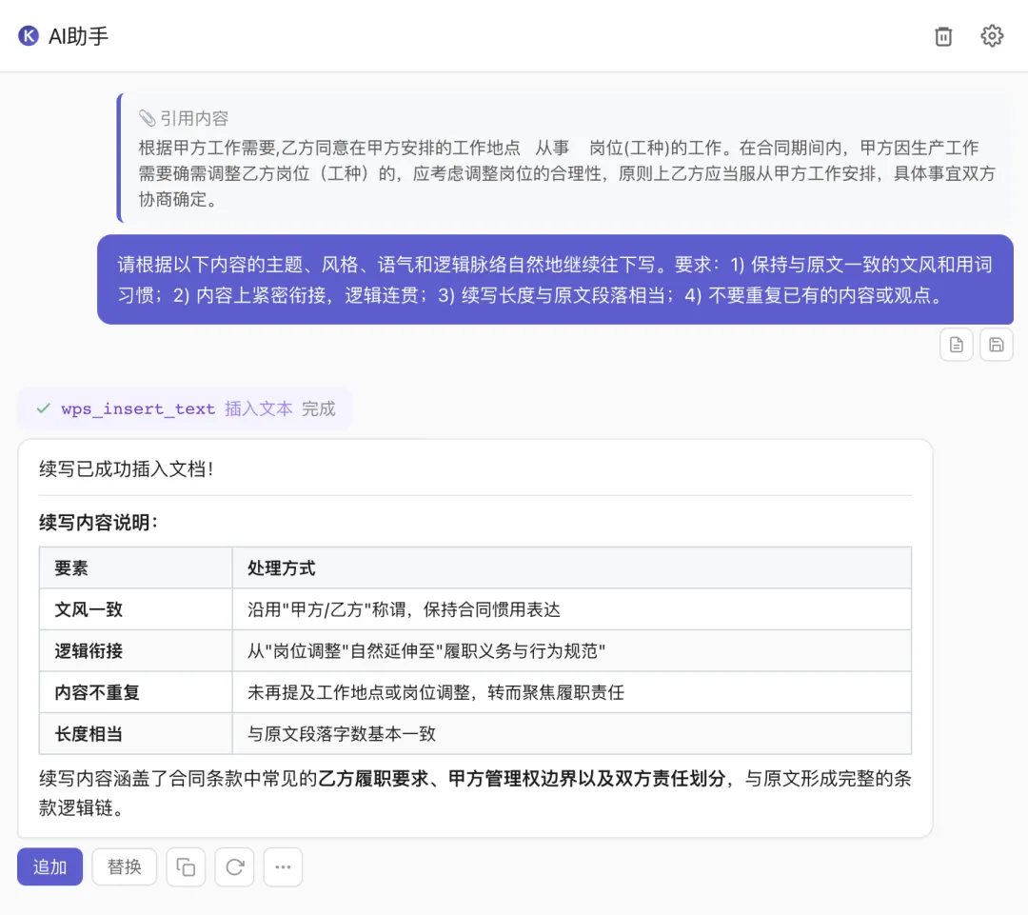This screenshot has height=915, width=1028.
Task: Click the paperclip icon beside 引用内容
Action: pos(147,118)
